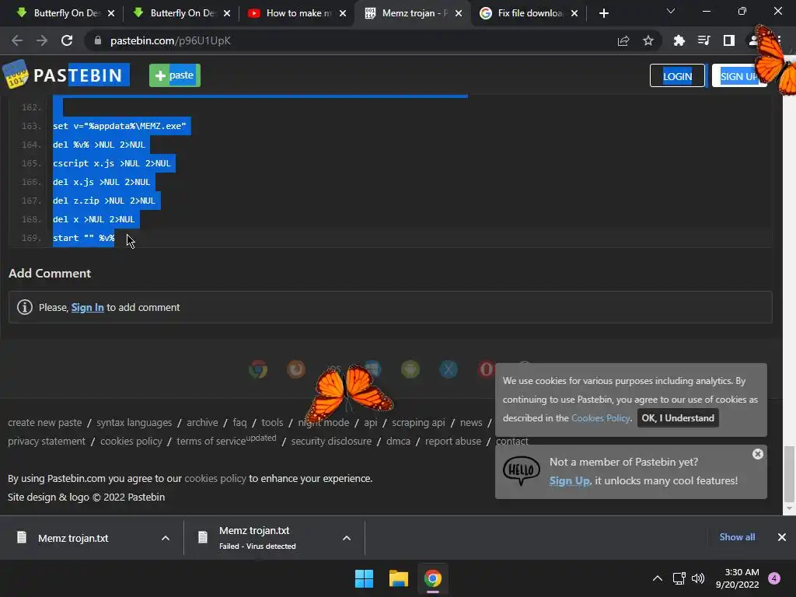Open create new paste footer link
The height and width of the screenshot is (597, 796).
pos(44,422)
